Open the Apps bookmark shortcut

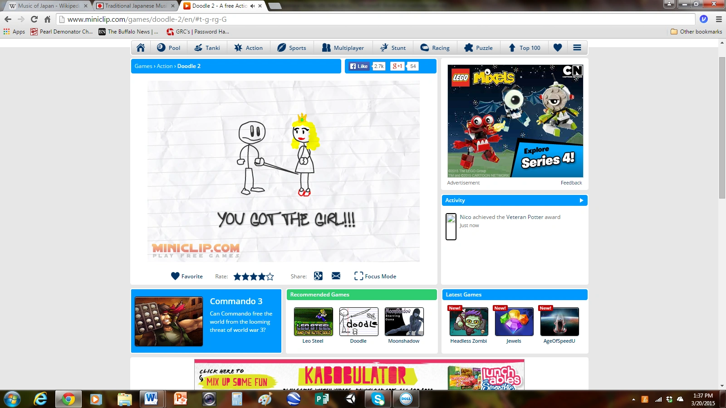(x=14, y=32)
